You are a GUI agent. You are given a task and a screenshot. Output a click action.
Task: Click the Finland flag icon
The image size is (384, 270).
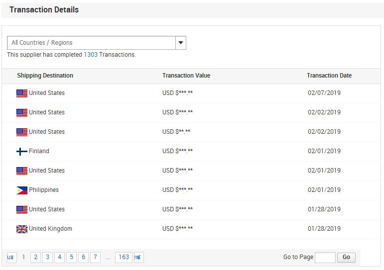click(22, 151)
